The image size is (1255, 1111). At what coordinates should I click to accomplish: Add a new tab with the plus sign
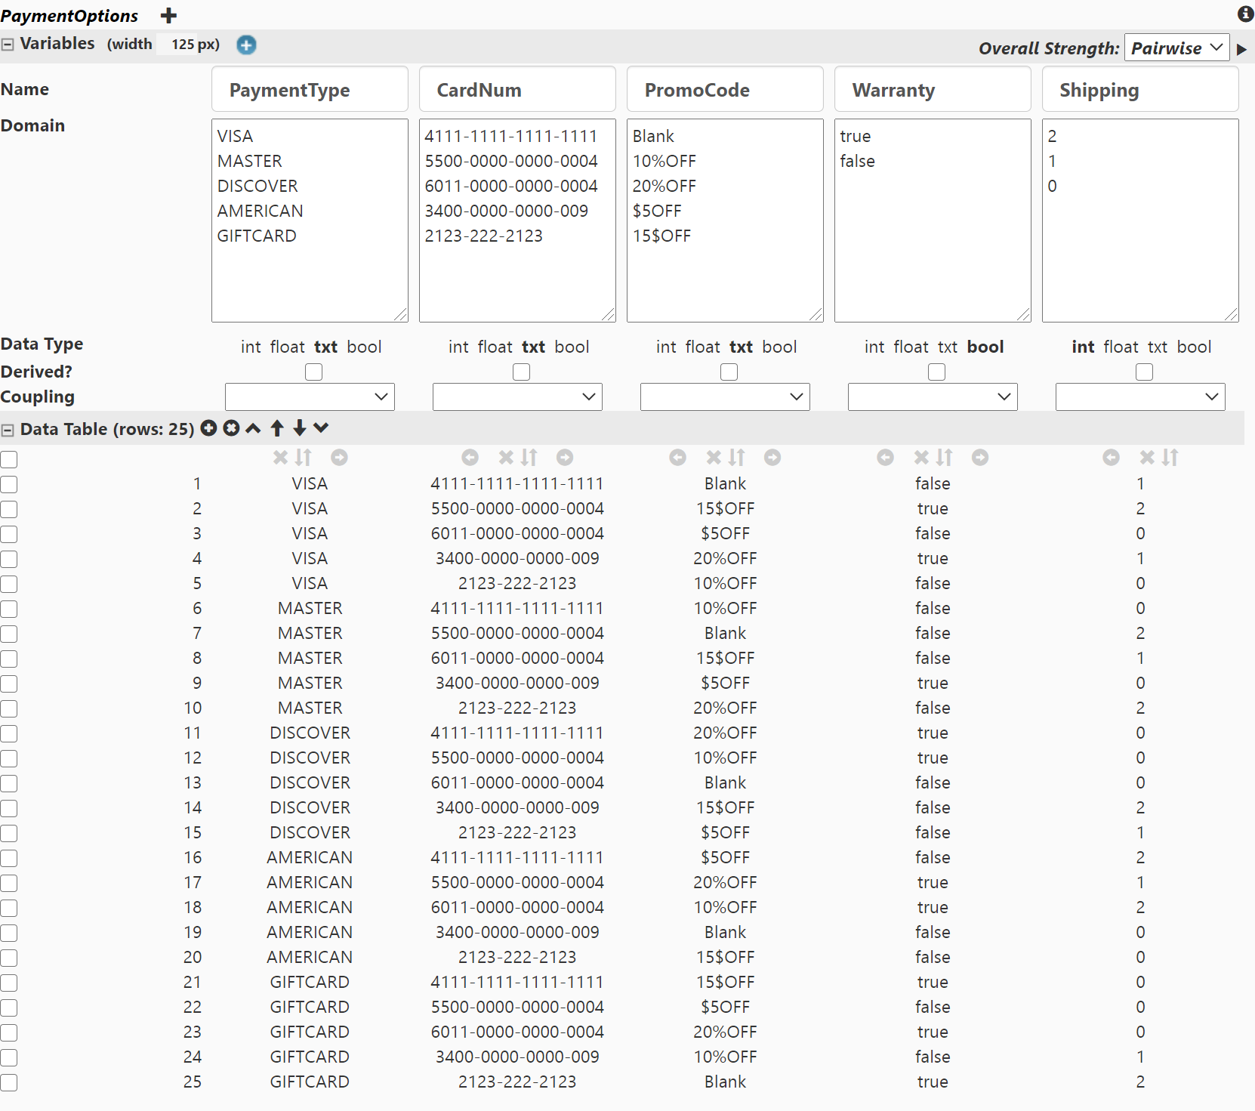[x=169, y=15]
